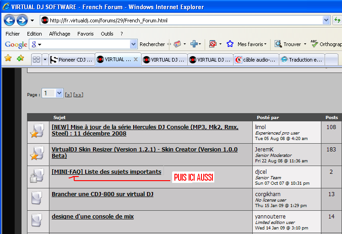The width and height of the screenshot is (342, 234).
Task: Click the starred icon of Skin Resizer topic
Action: click(37, 153)
